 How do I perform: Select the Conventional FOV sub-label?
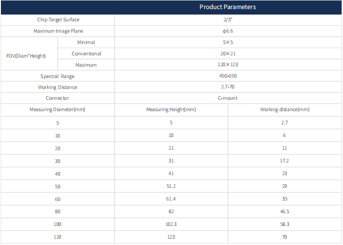coord(86,54)
